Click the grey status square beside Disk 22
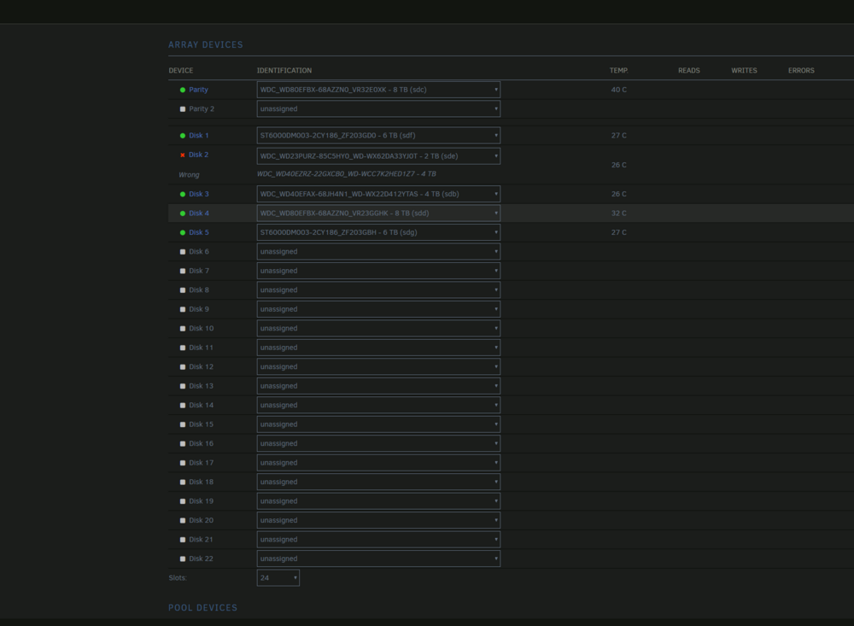Screen dimensions: 854x626 183,559
